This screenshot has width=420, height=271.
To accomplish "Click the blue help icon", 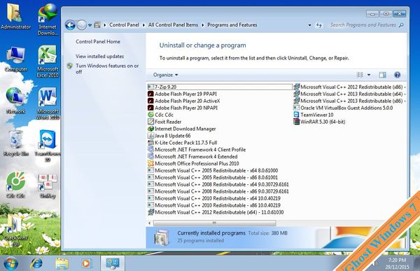I will click(x=397, y=75).
